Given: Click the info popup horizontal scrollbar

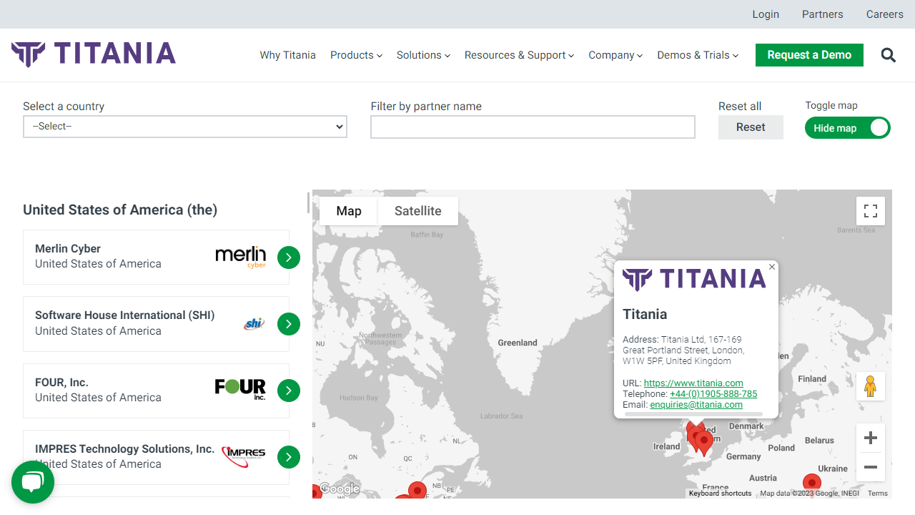Looking at the screenshot, I should 693,413.
